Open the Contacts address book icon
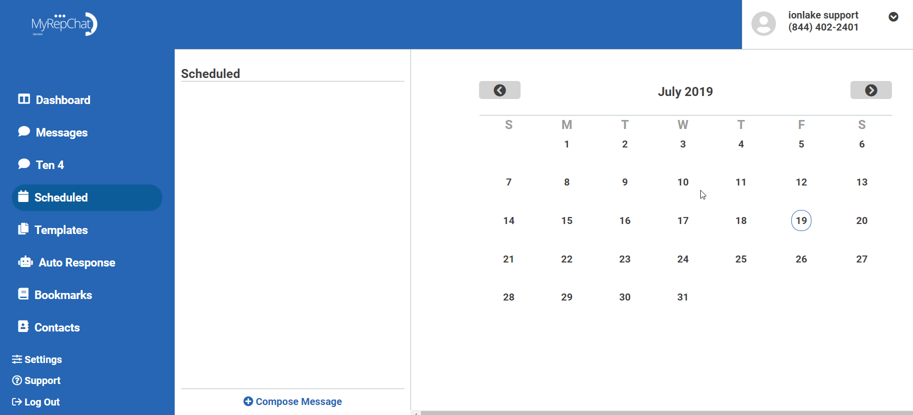This screenshot has height=415, width=913. tap(23, 326)
